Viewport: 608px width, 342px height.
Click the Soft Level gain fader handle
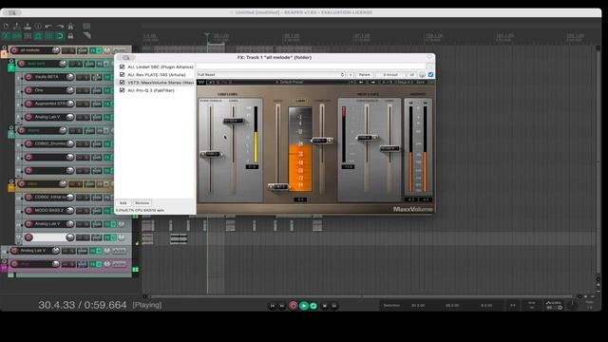(389, 148)
